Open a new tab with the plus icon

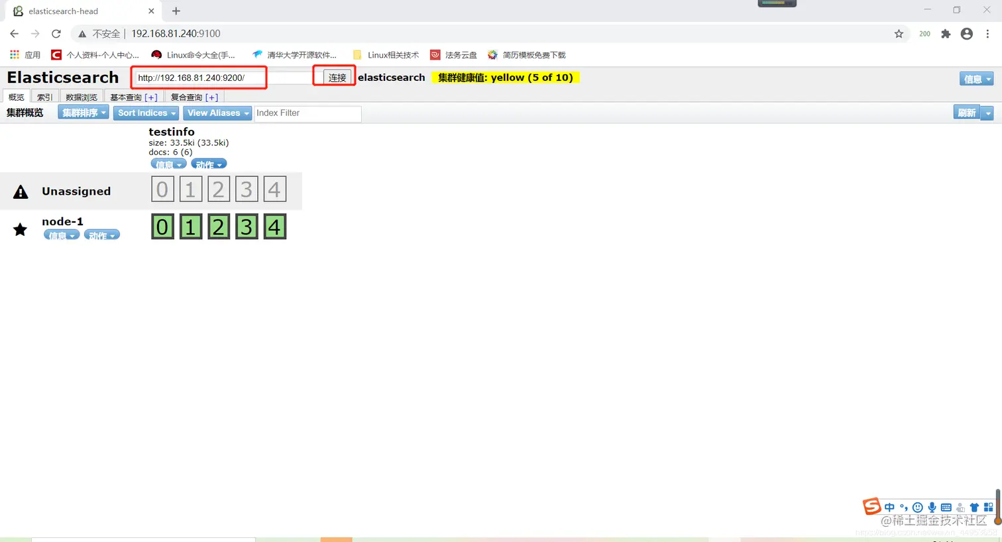[176, 11]
